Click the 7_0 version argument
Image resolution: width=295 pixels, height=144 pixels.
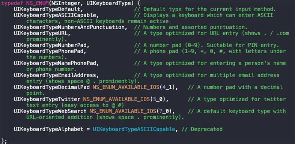click(x=164, y=111)
